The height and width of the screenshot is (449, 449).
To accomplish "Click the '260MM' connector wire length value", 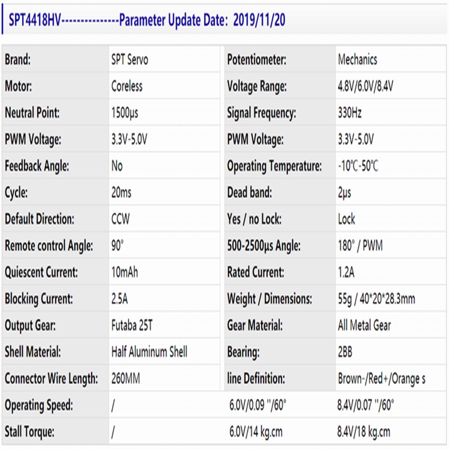I will pyautogui.click(x=125, y=379).
